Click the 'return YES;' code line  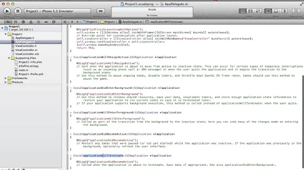point(85,48)
